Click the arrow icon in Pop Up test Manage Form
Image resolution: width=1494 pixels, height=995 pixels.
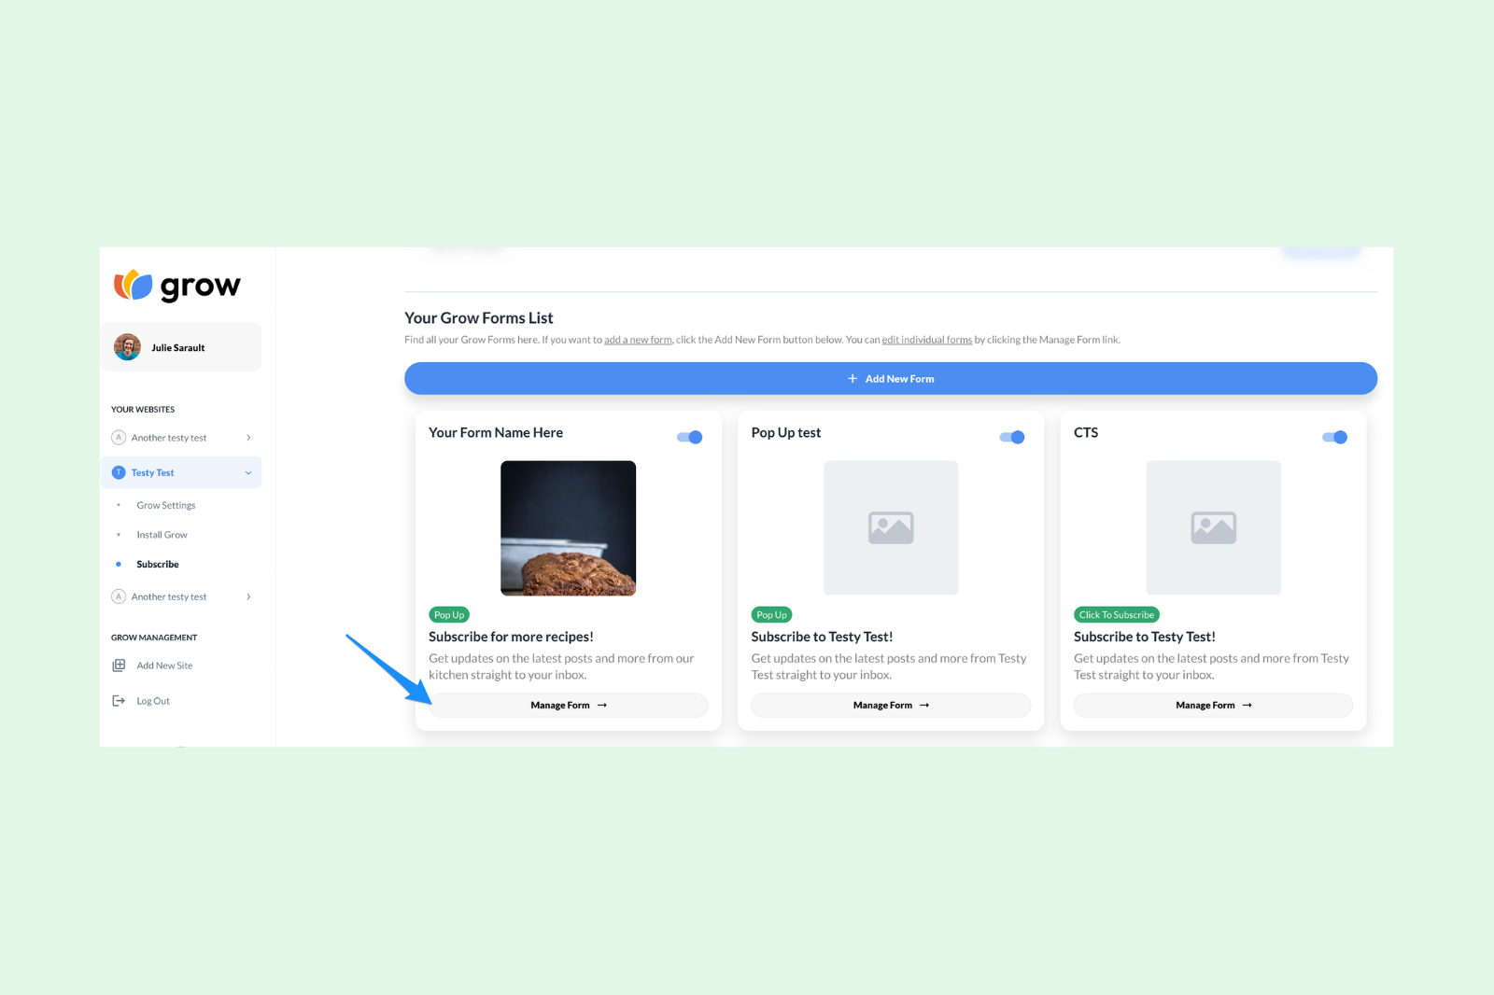[x=924, y=706]
